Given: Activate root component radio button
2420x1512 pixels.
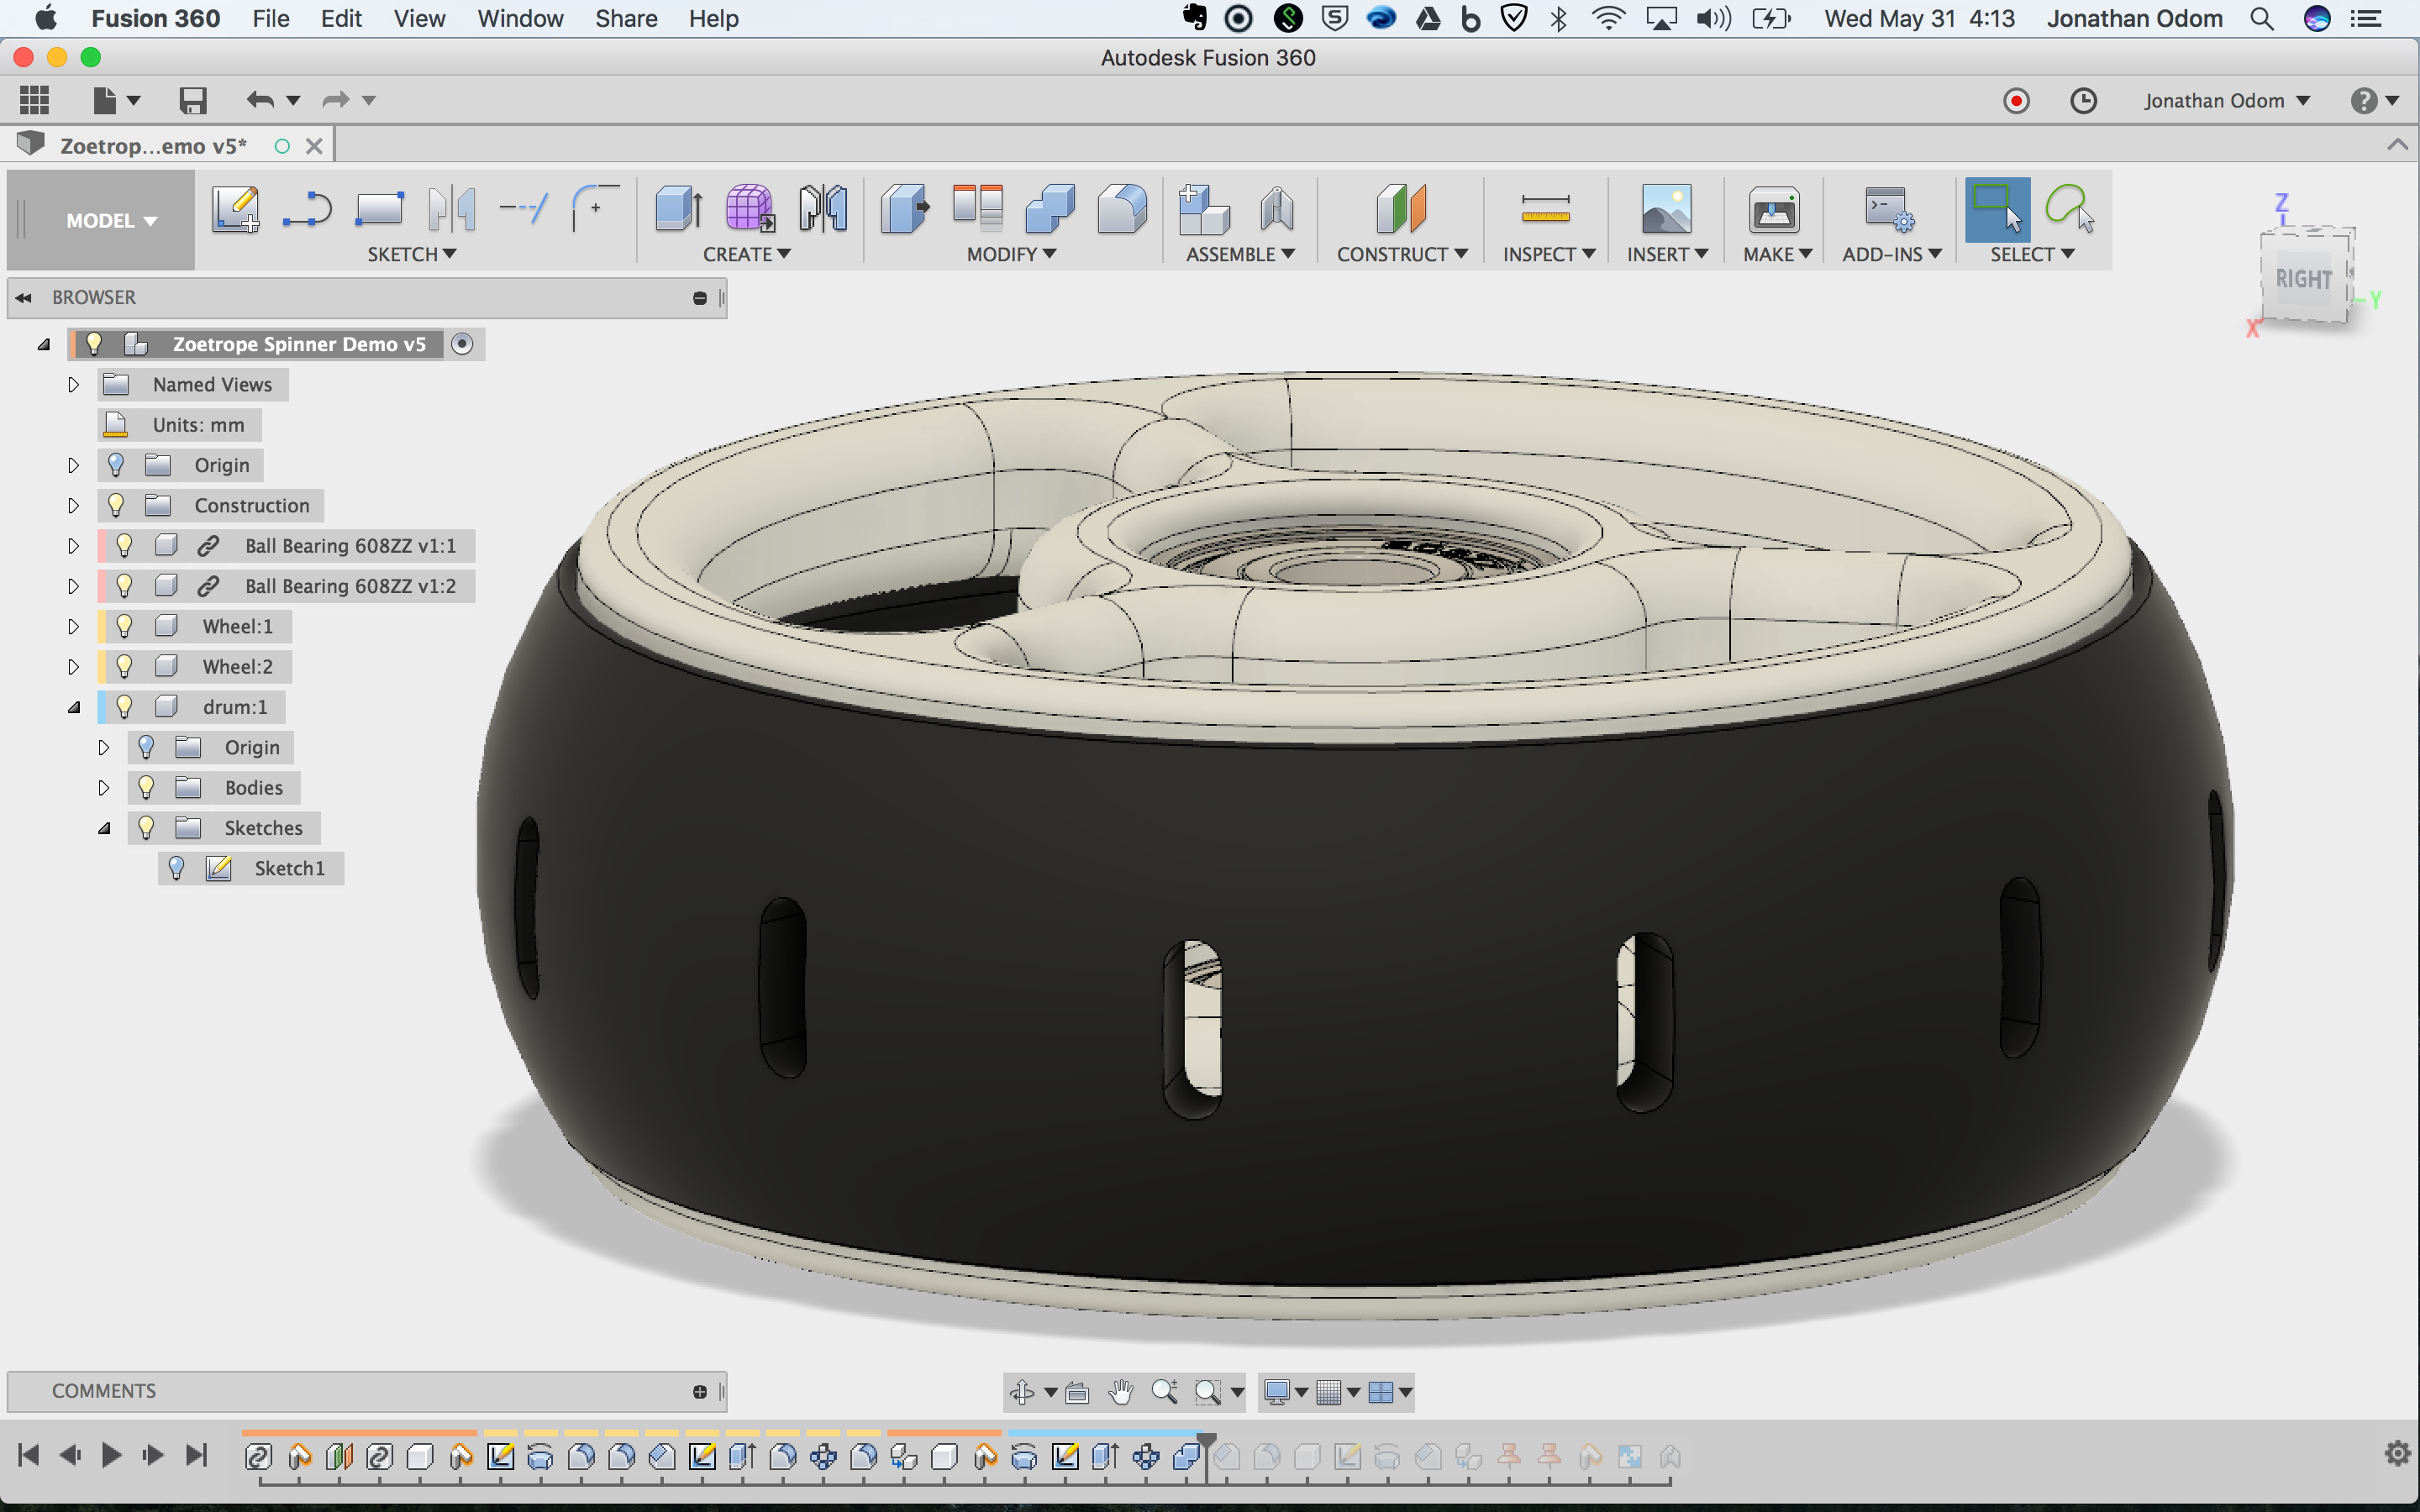Looking at the screenshot, I should [x=461, y=344].
